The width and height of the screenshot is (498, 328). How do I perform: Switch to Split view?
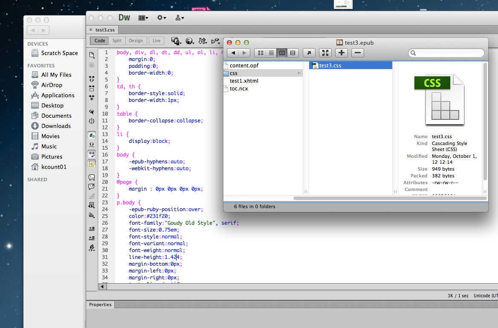117,41
